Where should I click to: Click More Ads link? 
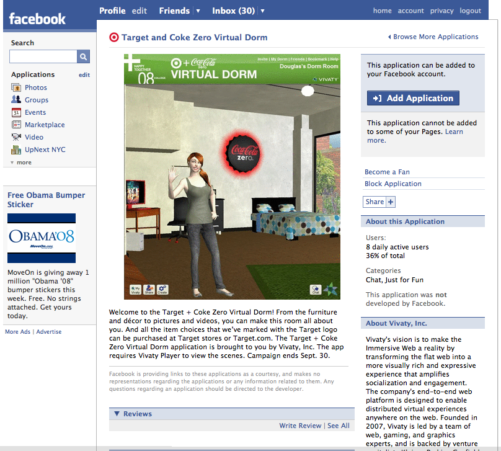(17, 332)
